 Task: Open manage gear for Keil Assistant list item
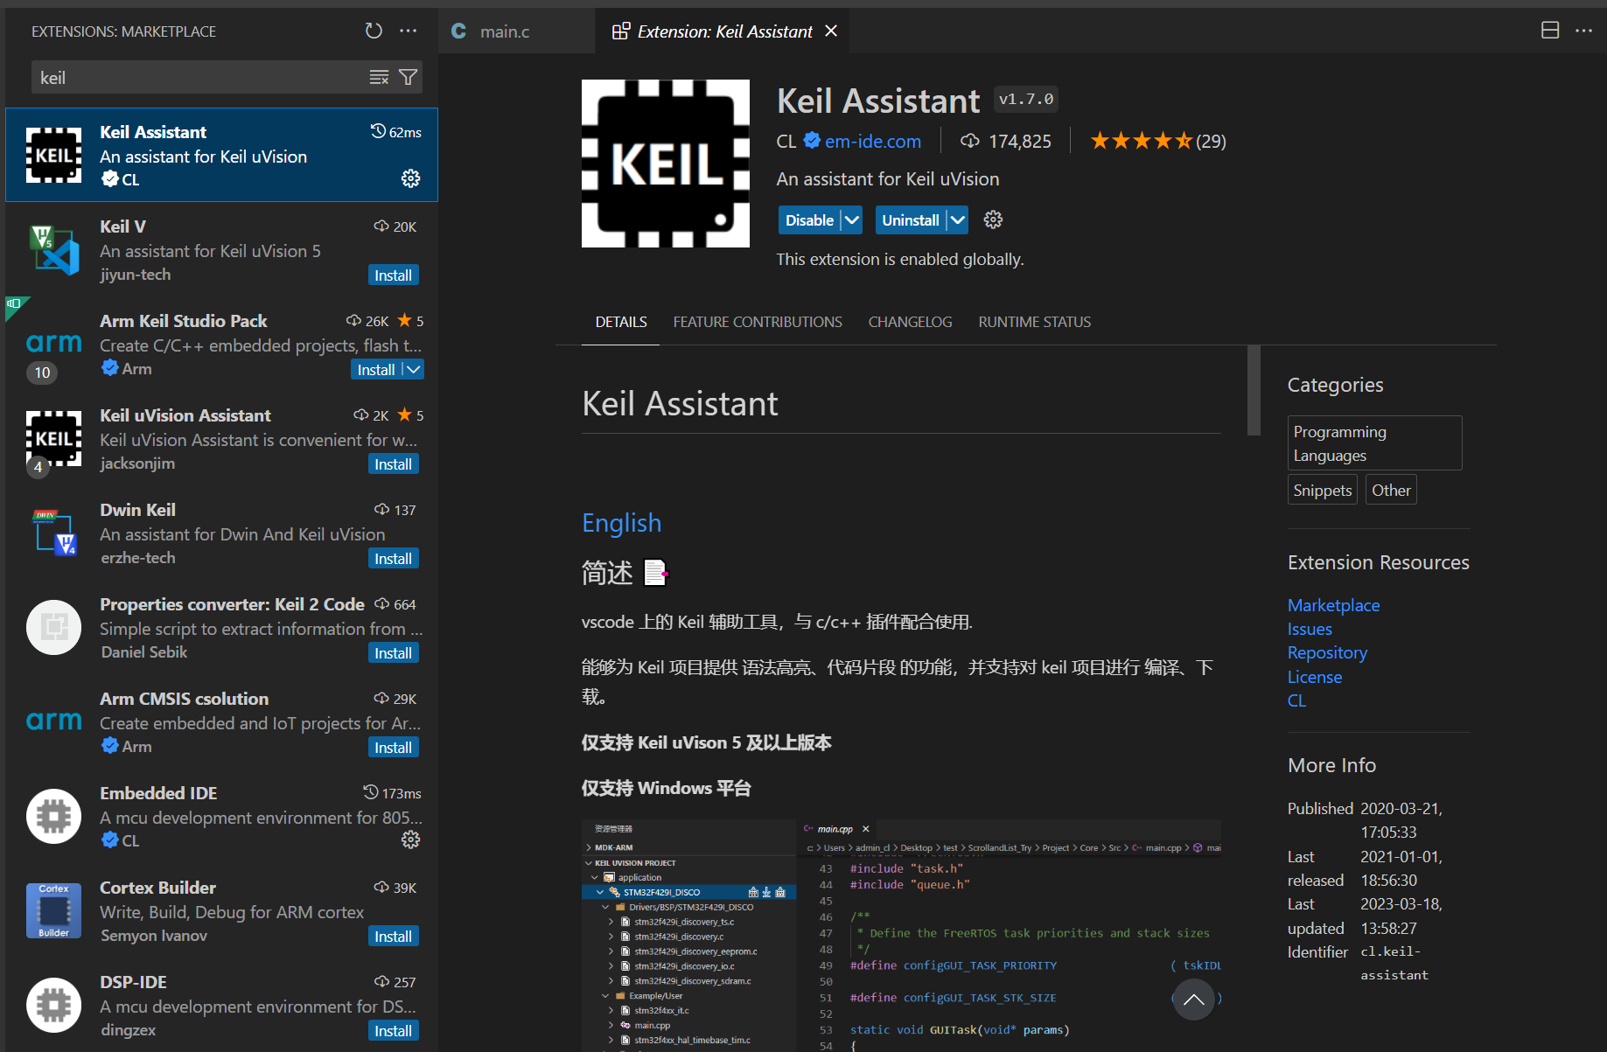[x=410, y=179]
